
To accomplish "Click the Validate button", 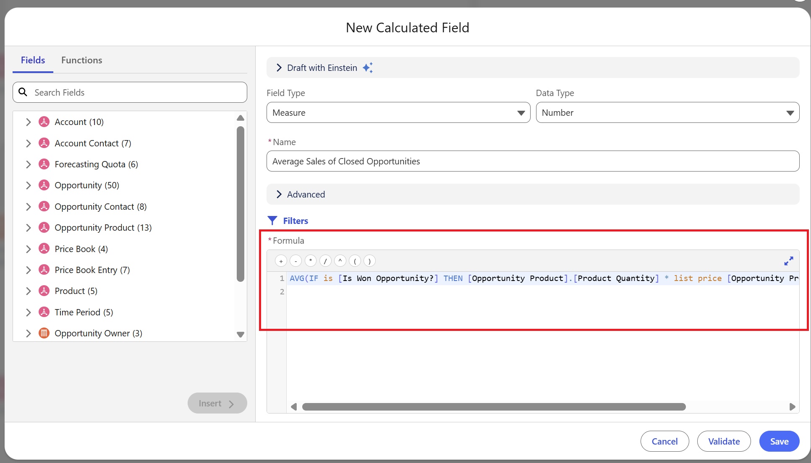I will (724, 441).
